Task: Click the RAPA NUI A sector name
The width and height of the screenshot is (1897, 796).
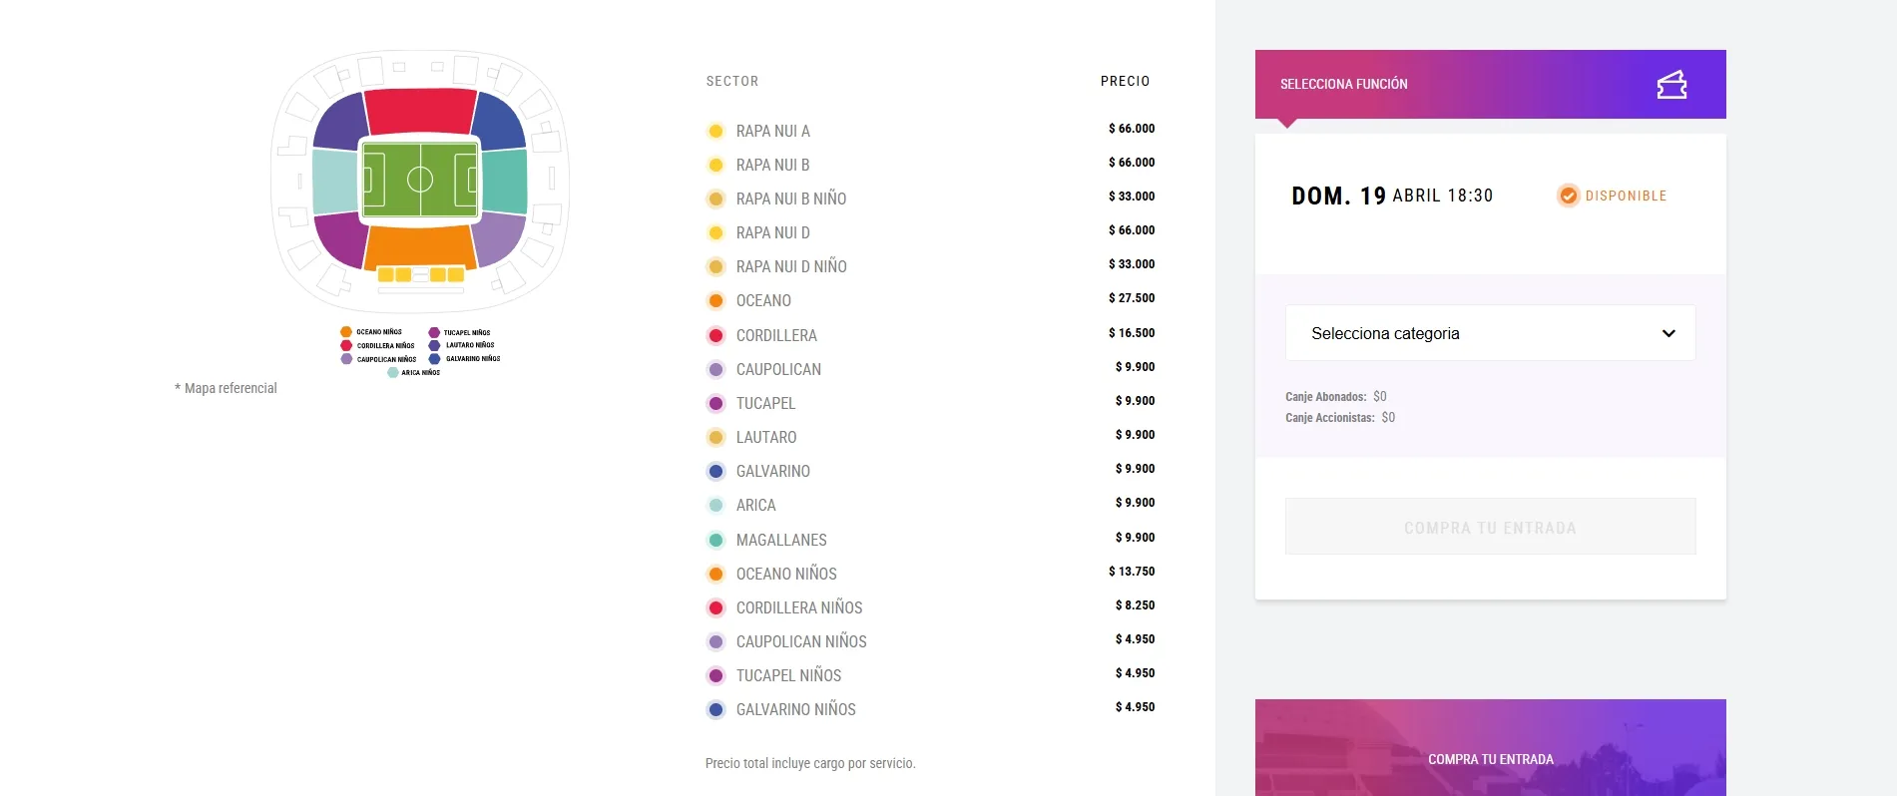Action: click(x=773, y=131)
